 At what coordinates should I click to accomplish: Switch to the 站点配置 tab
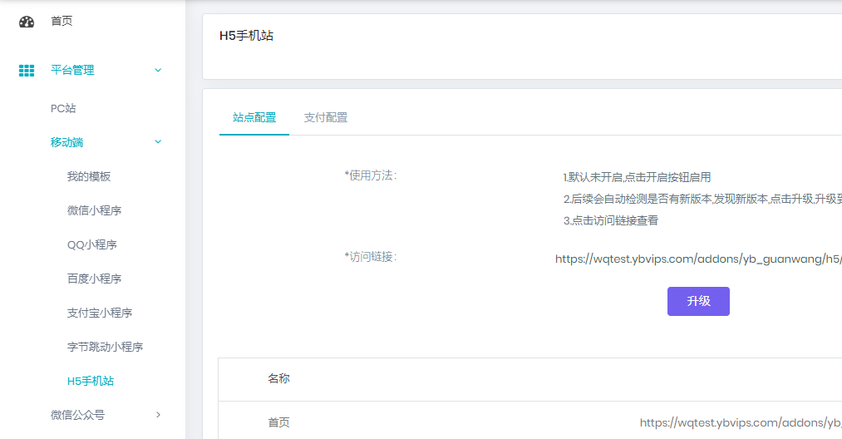pos(254,117)
